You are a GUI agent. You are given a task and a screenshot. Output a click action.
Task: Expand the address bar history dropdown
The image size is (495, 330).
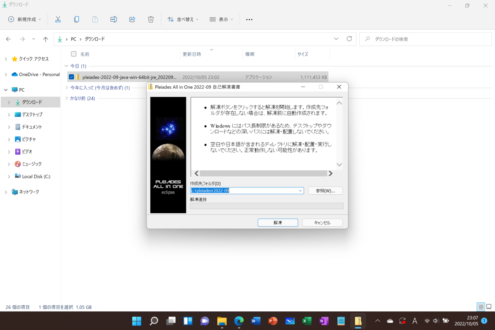click(x=336, y=39)
